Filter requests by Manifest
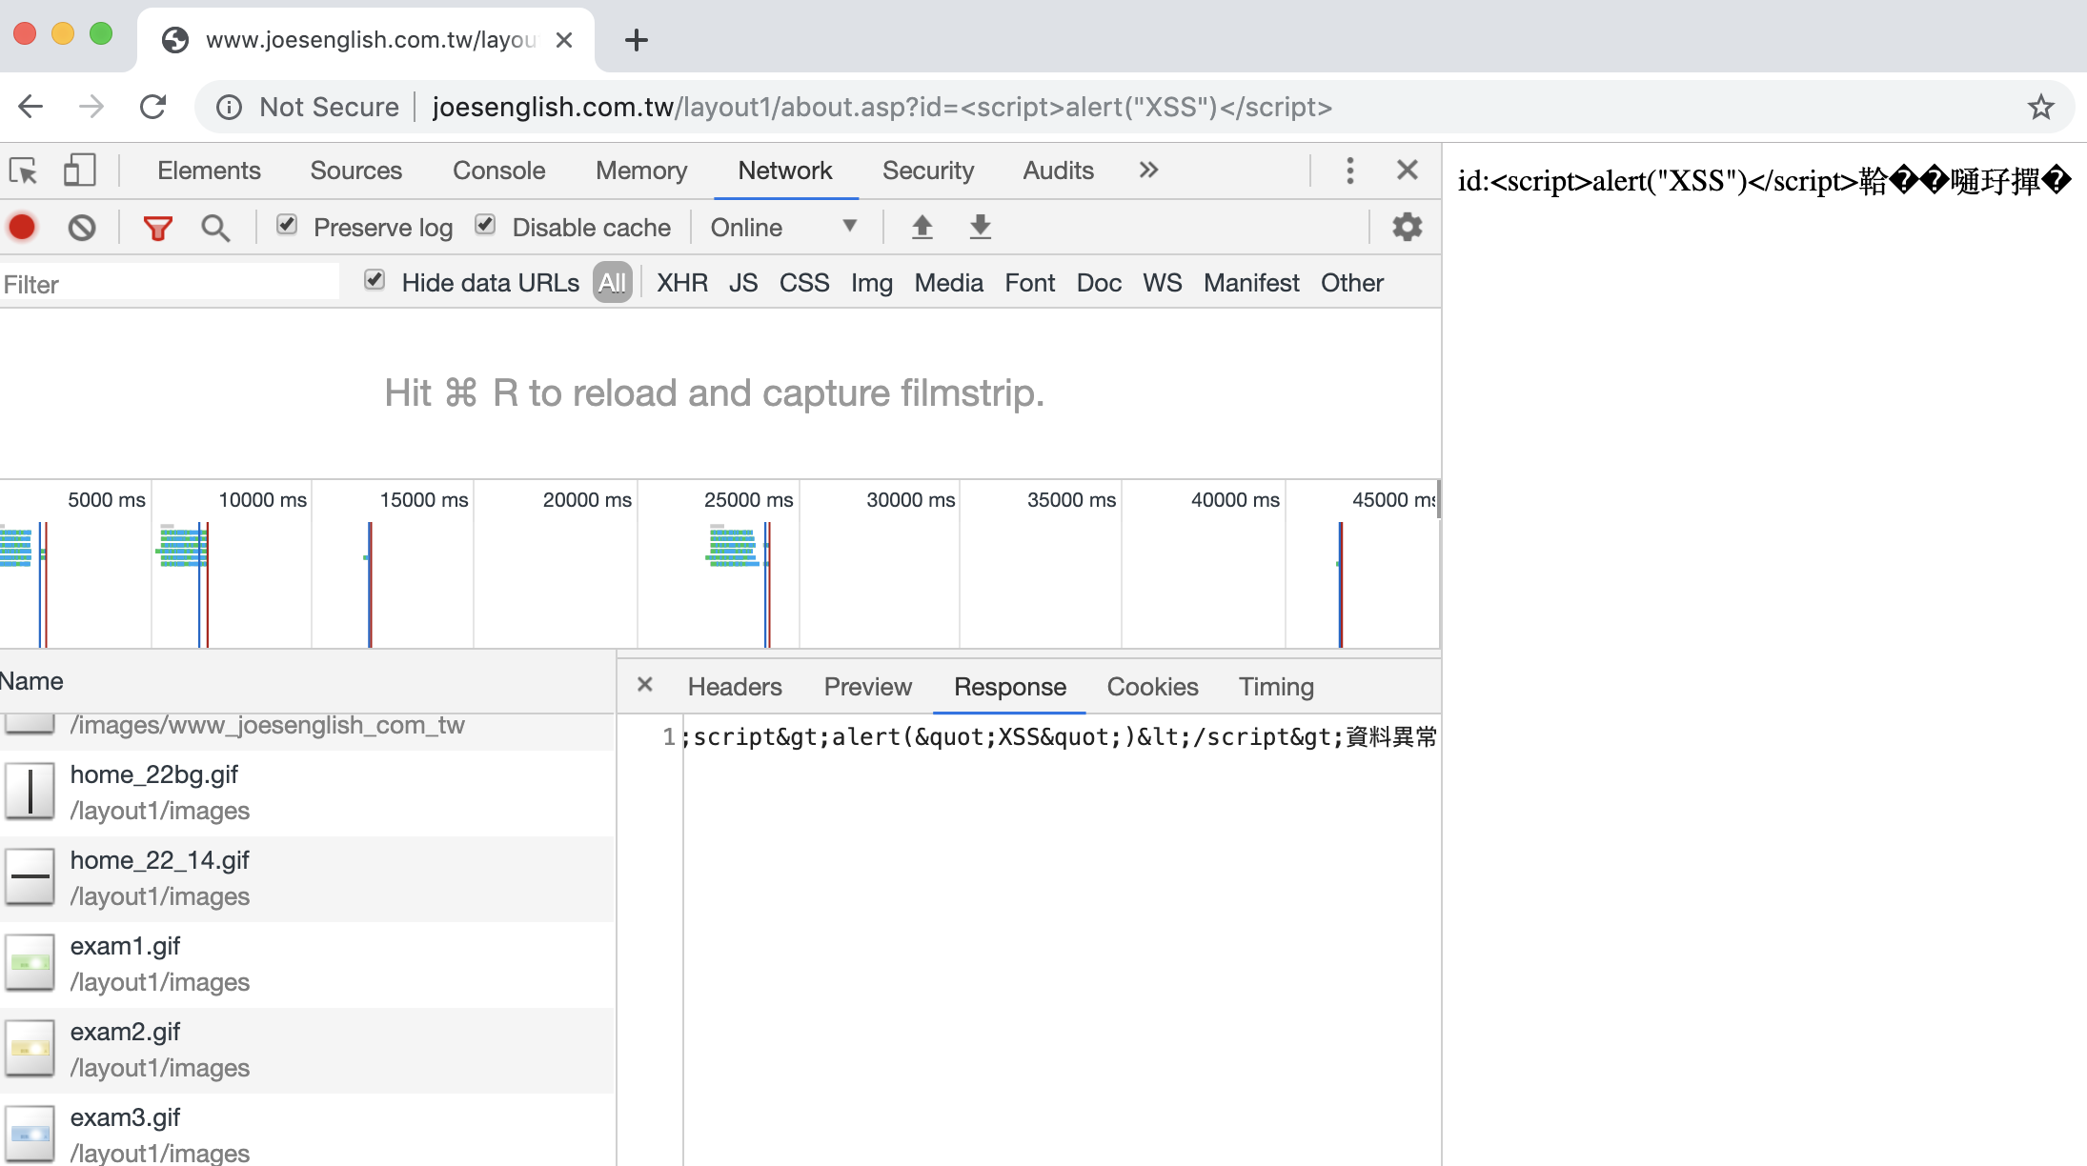The width and height of the screenshot is (2087, 1166). (x=1251, y=283)
